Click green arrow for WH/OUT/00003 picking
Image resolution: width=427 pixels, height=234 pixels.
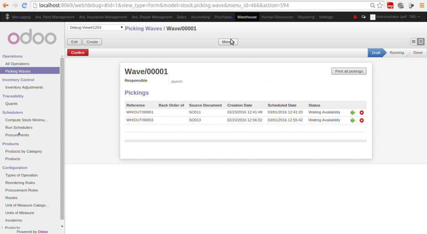point(353,120)
